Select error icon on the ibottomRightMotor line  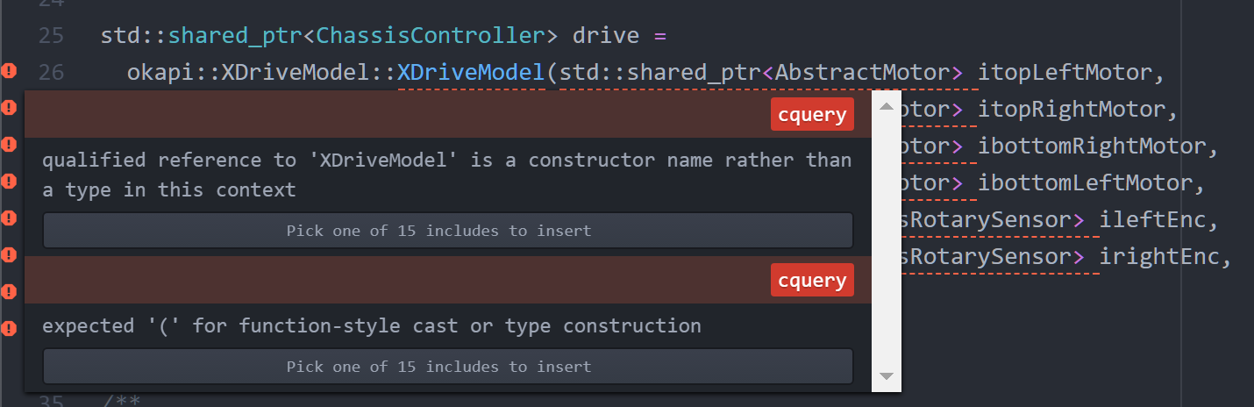pyautogui.click(x=9, y=145)
